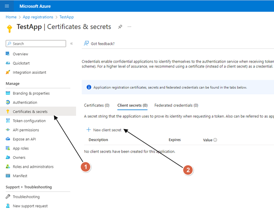This screenshot has width=274, height=217.
Task: Click the 'Manage' section heading
Action: coord(13,84)
